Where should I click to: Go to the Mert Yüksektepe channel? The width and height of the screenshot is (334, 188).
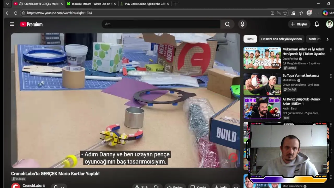[293, 186]
